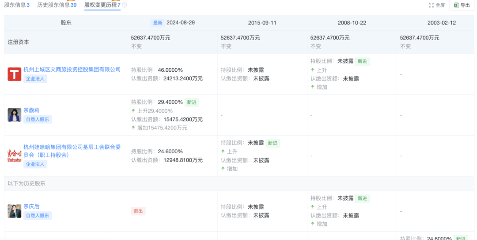The width and height of the screenshot is (477, 240).
Task: Open the 杭州娃哈哈集团有限公司基层工会联合委员会 link
Action: [x=72, y=151]
